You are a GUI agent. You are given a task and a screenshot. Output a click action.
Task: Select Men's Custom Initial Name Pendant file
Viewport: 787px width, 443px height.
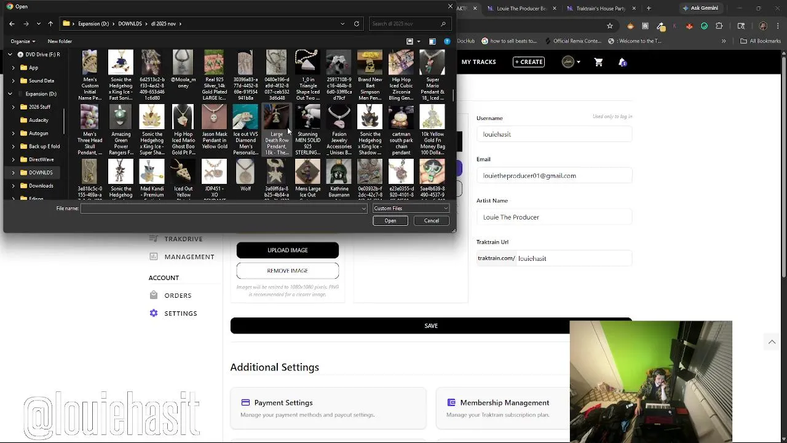click(x=90, y=76)
